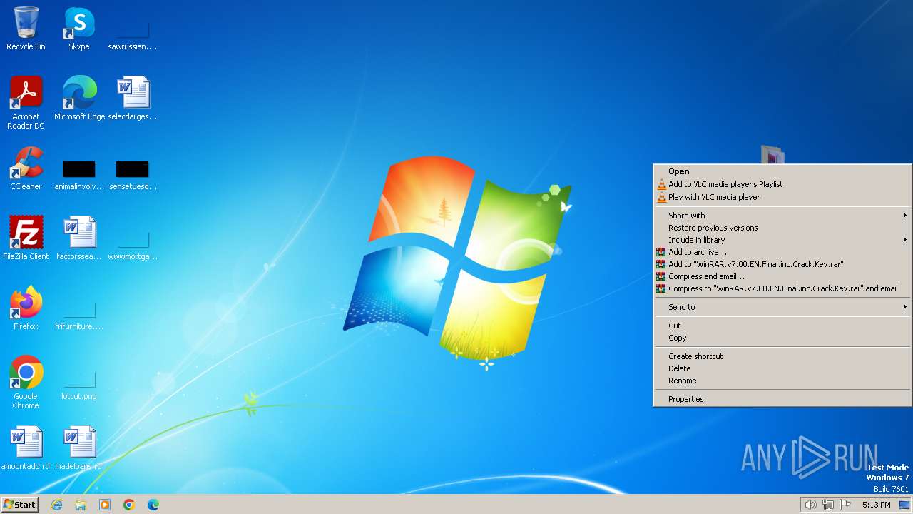
Task: Select the CCleaner desktop shortcut
Action: (26, 168)
